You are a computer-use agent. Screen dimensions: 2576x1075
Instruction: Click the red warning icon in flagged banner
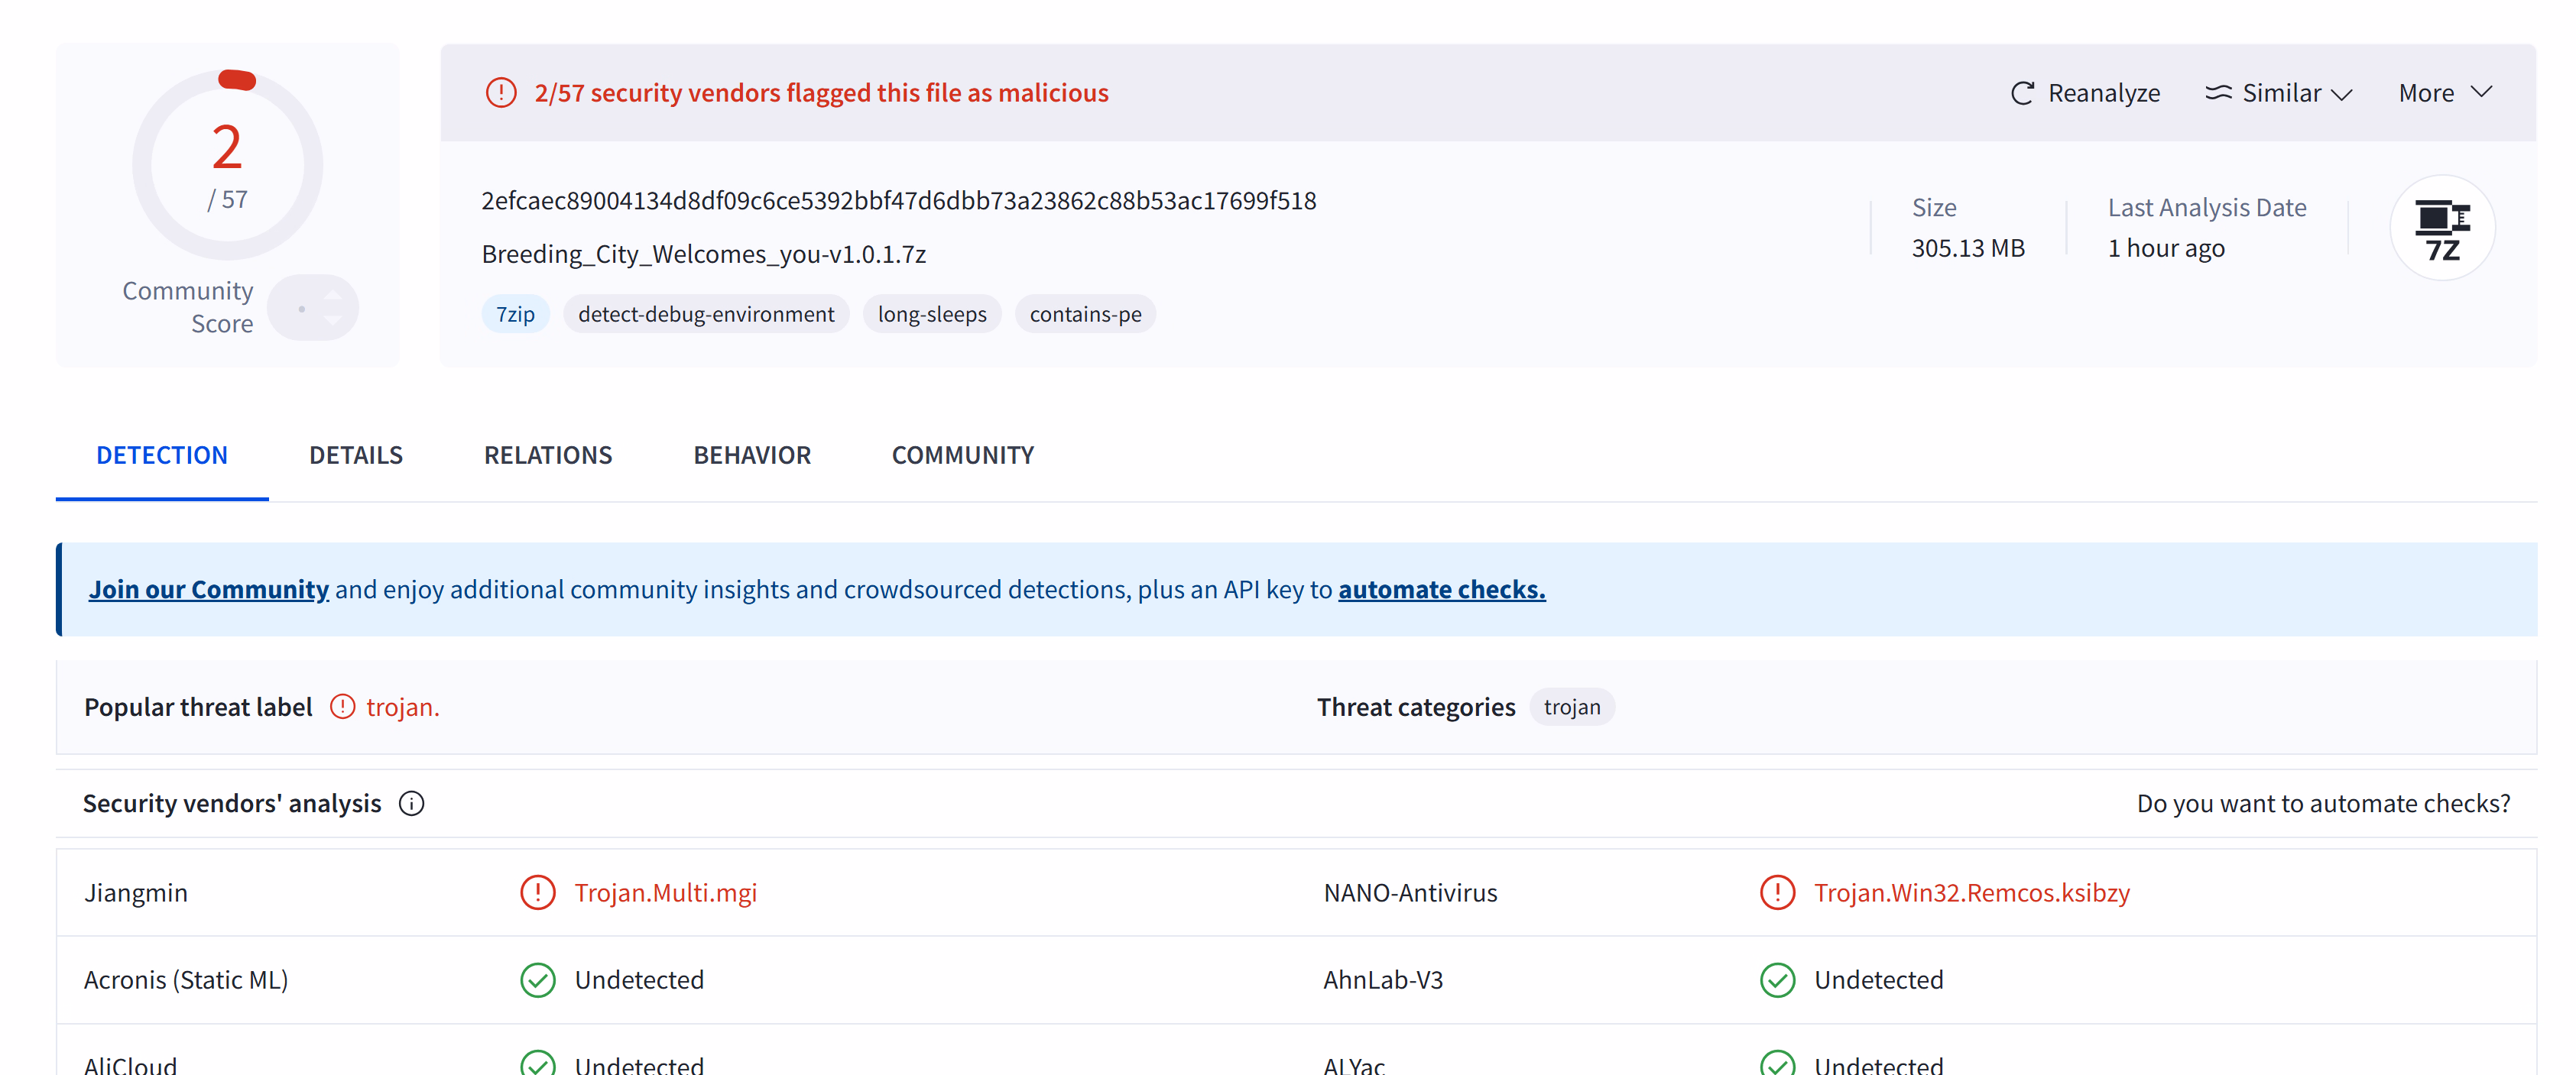tap(501, 93)
